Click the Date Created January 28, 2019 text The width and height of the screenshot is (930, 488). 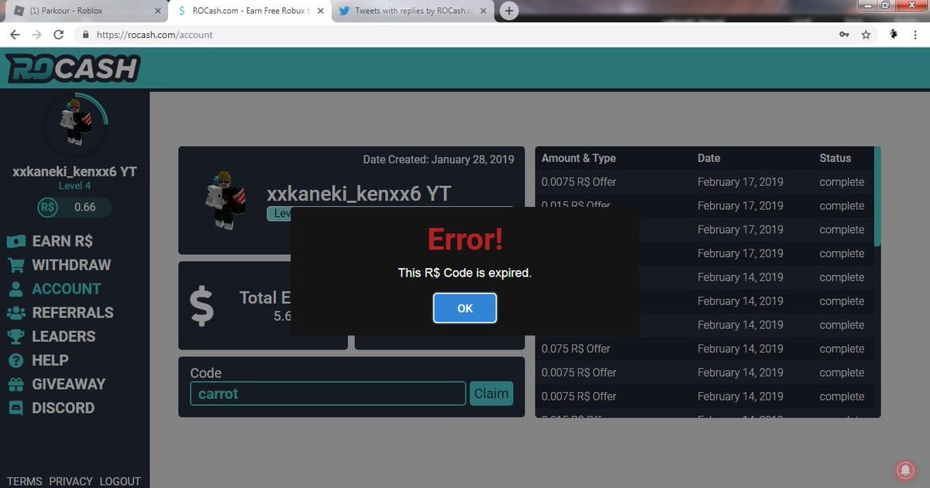point(439,160)
